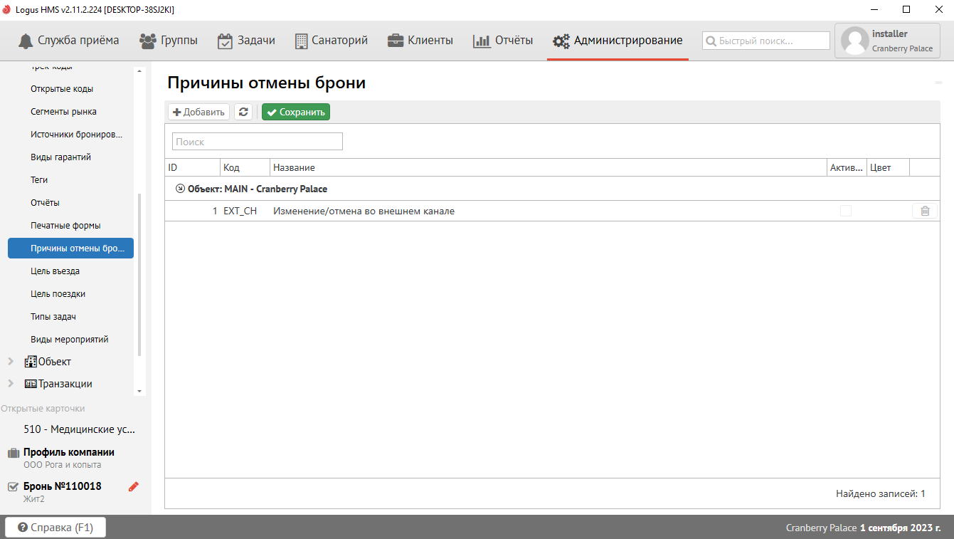Sort by the Название column header

click(548, 167)
